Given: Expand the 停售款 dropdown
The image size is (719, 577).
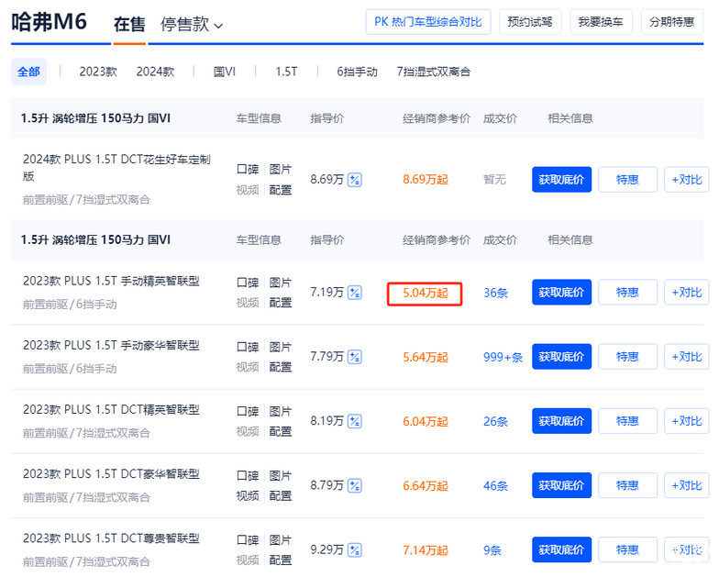Looking at the screenshot, I should pyautogui.click(x=192, y=25).
